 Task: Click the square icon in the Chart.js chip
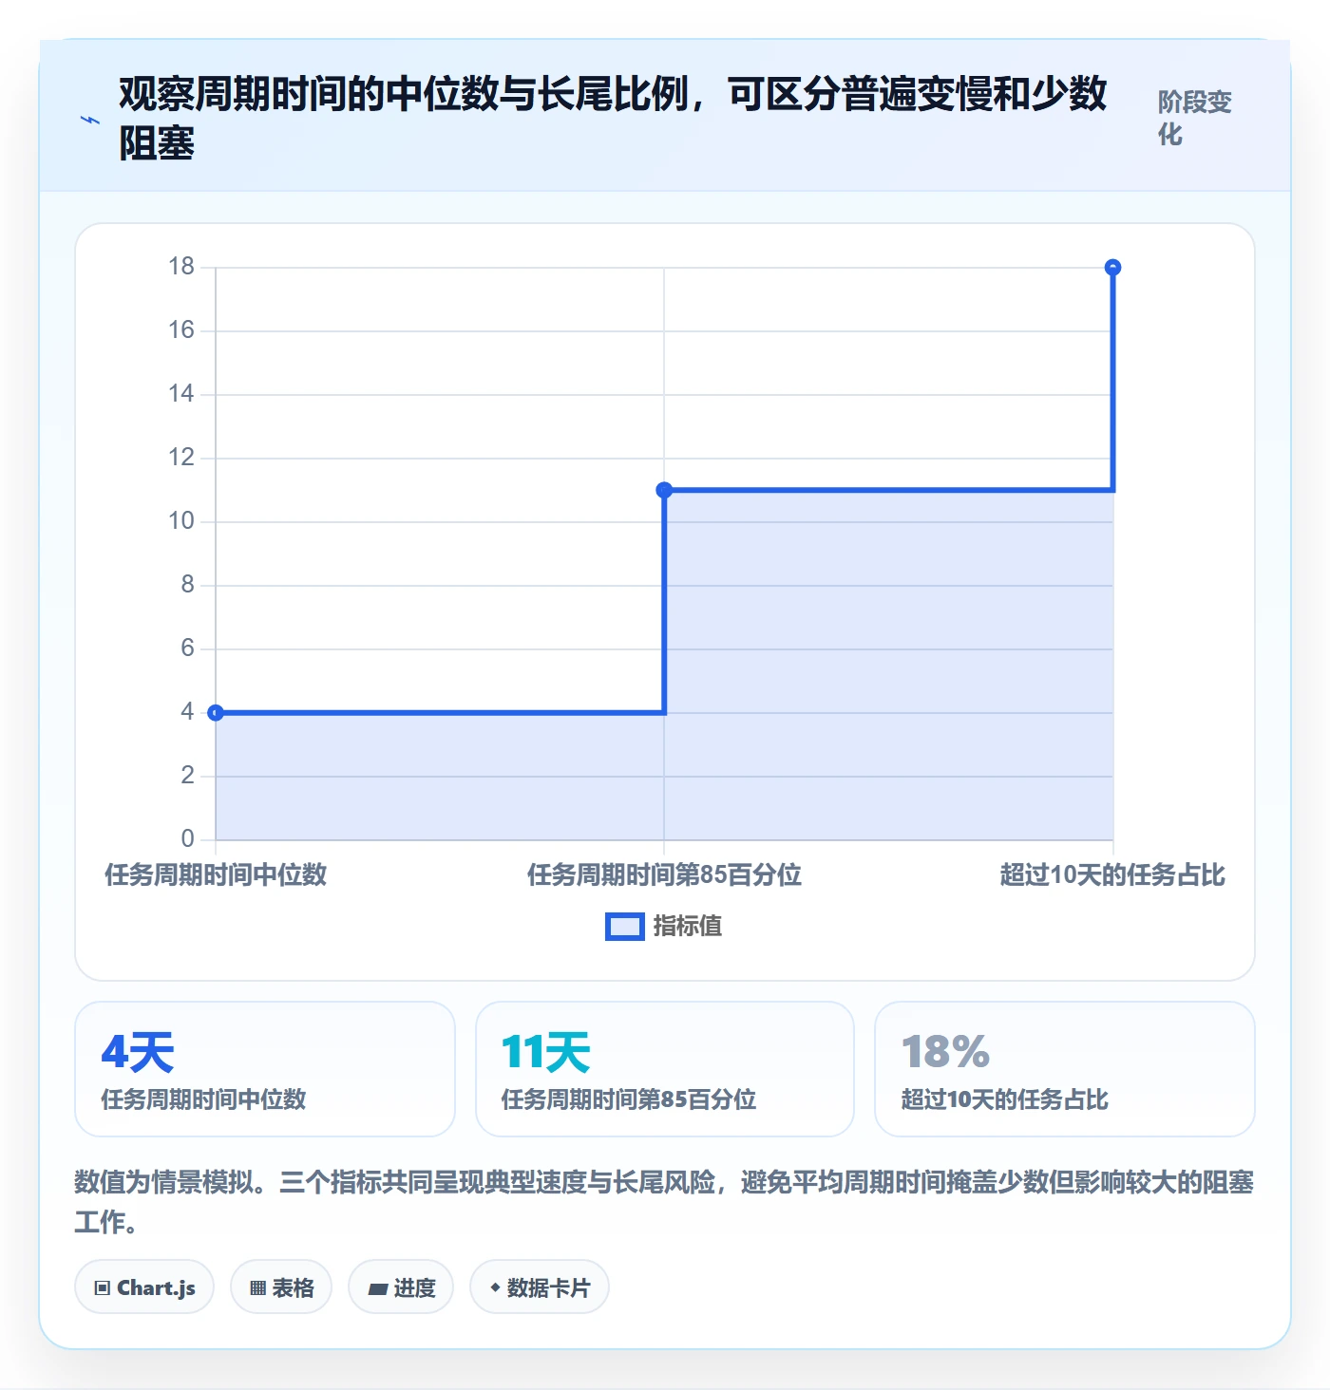tap(103, 1288)
